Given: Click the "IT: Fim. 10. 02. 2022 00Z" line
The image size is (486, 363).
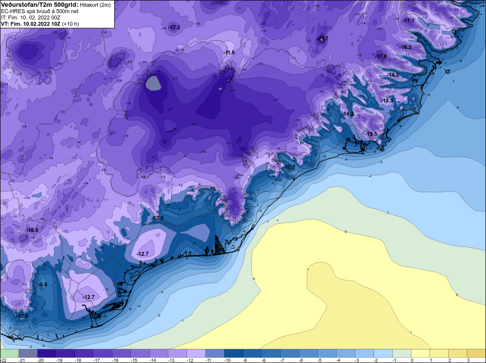Looking at the screenshot, I should click(31, 17).
